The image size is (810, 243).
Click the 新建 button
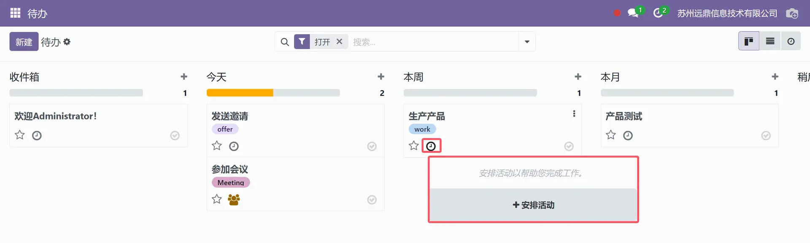(24, 42)
